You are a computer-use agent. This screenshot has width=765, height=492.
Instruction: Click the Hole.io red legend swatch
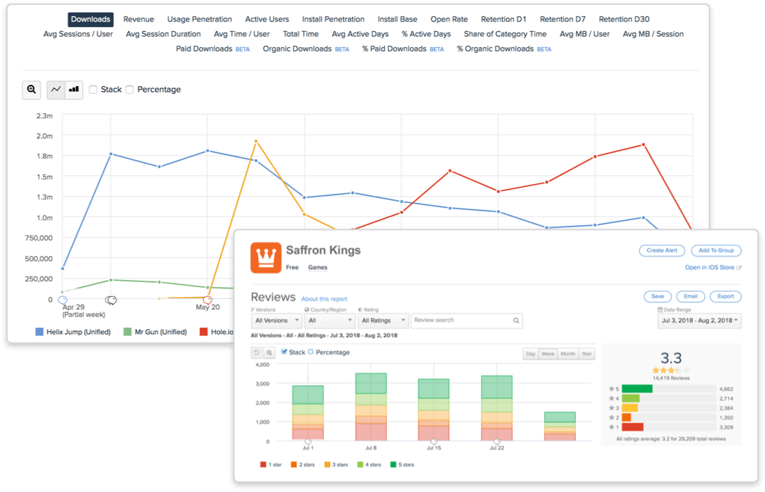click(x=204, y=332)
